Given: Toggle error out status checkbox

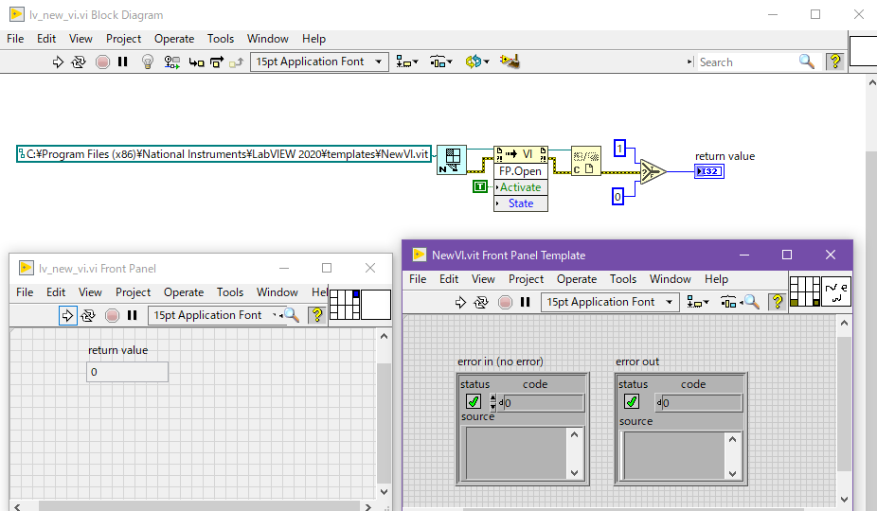Looking at the screenshot, I should (x=632, y=401).
